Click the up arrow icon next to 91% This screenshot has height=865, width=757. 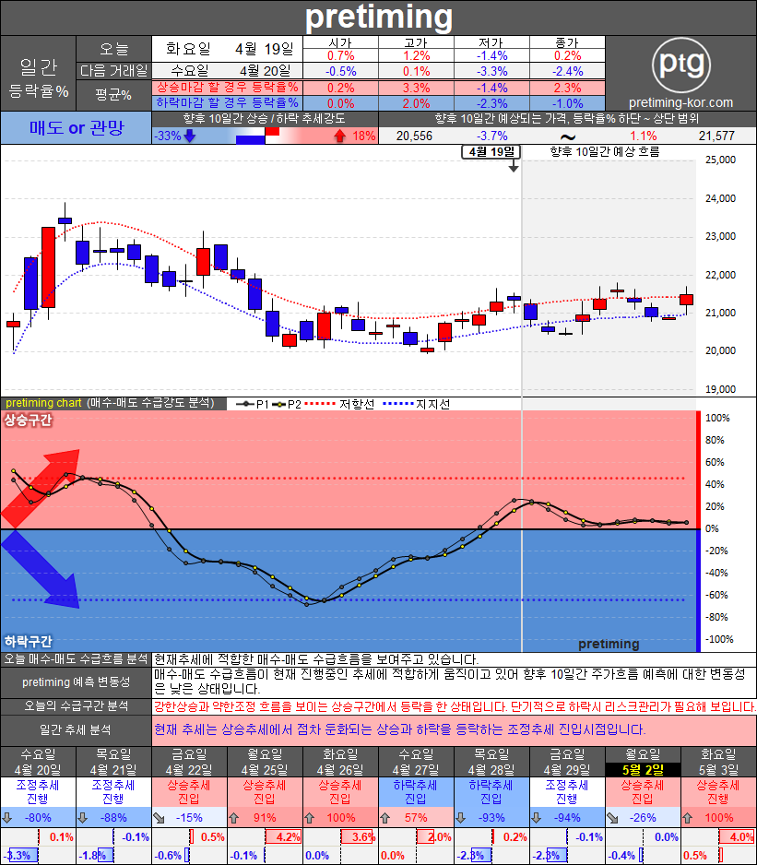coord(234,818)
